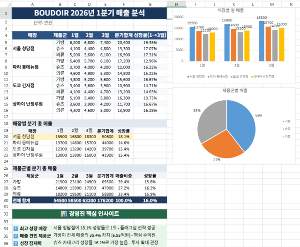Click the number 2 icon beside 매출 견인 제품군
This screenshot has width=300, height=247.
[16, 236]
